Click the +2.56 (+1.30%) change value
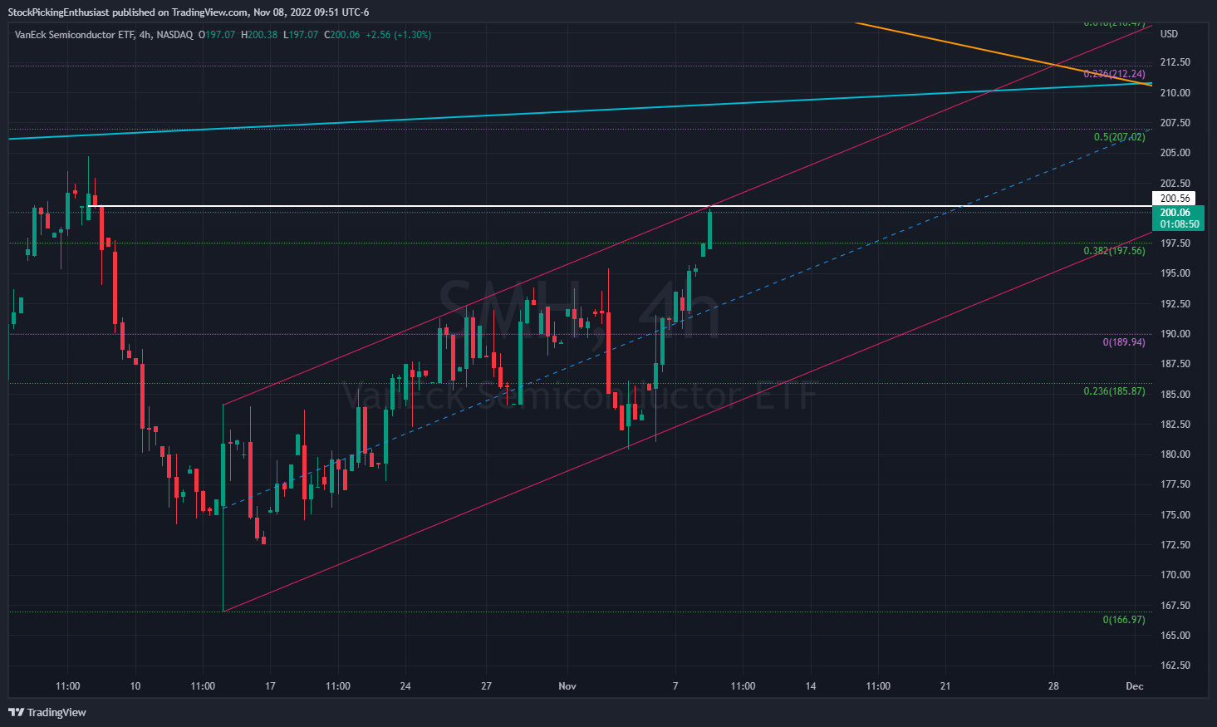The image size is (1217, 727). click(398, 35)
